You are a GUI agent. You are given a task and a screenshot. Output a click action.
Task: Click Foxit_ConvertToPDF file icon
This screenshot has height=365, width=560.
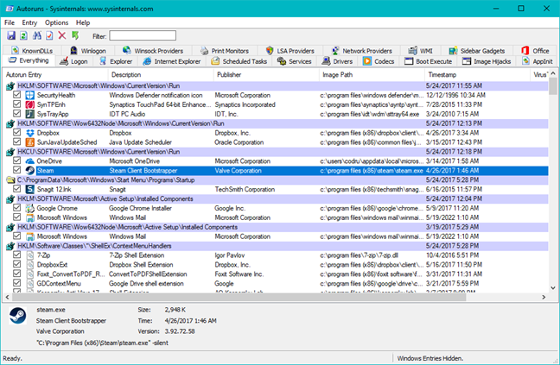[x=30, y=274]
